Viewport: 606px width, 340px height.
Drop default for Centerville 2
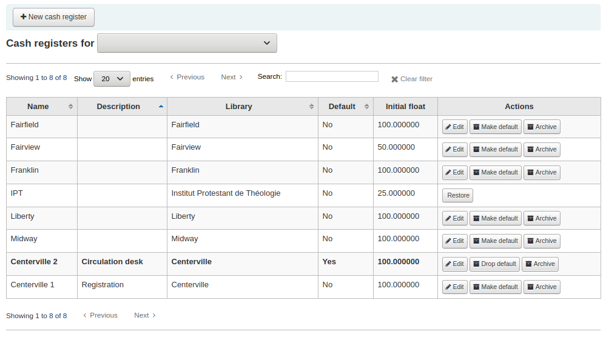click(494, 264)
